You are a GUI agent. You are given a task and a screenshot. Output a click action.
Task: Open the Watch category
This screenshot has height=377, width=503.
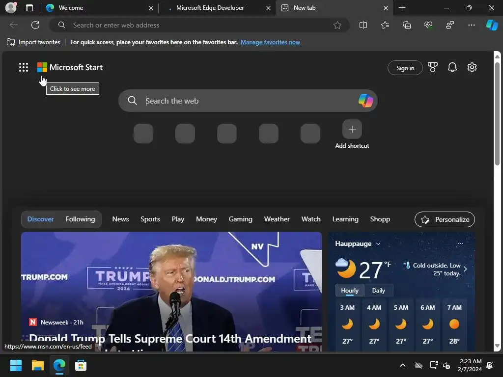click(x=311, y=219)
